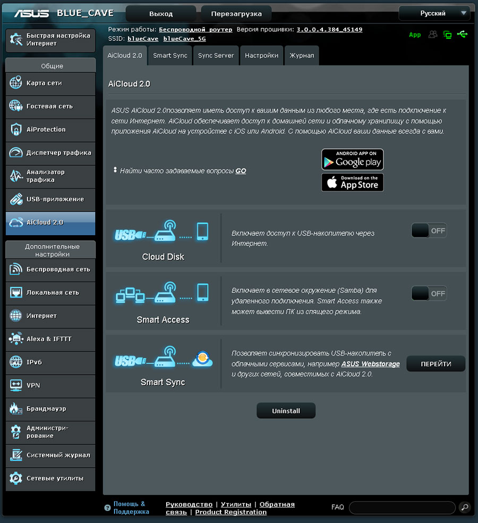Click the ПЕРЕЙТИ button for Smart Sync
This screenshot has width=478, height=523.
(436, 364)
